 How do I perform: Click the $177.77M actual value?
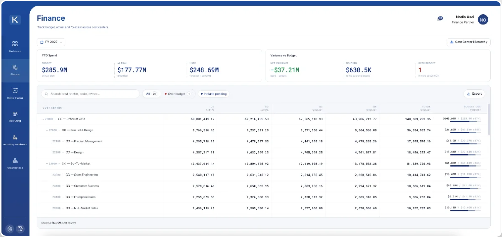coord(132,70)
